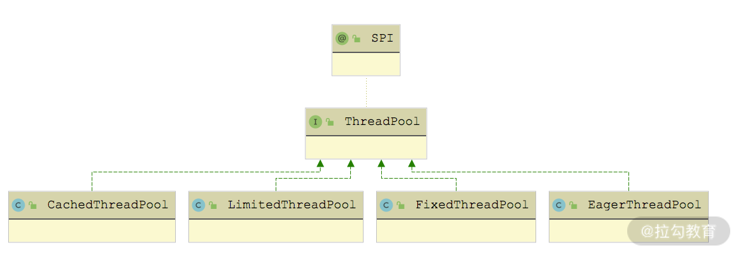The image size is (741, 255).
Task: Click the lock icon on EagerThreadPool
Action: [x=573, y=205]
